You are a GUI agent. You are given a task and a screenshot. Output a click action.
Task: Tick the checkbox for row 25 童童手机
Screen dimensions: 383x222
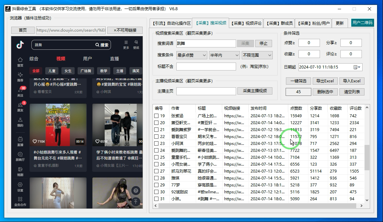(x=156, y=157)
